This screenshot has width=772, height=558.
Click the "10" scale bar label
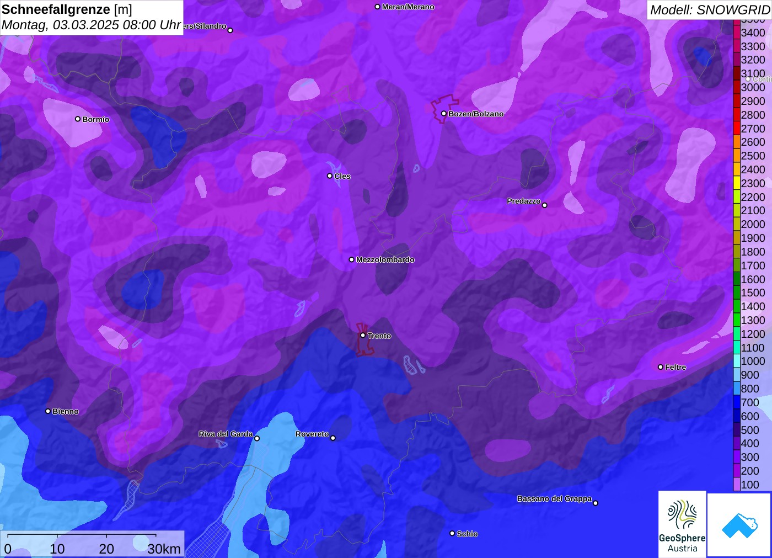(x=57, y=549)
